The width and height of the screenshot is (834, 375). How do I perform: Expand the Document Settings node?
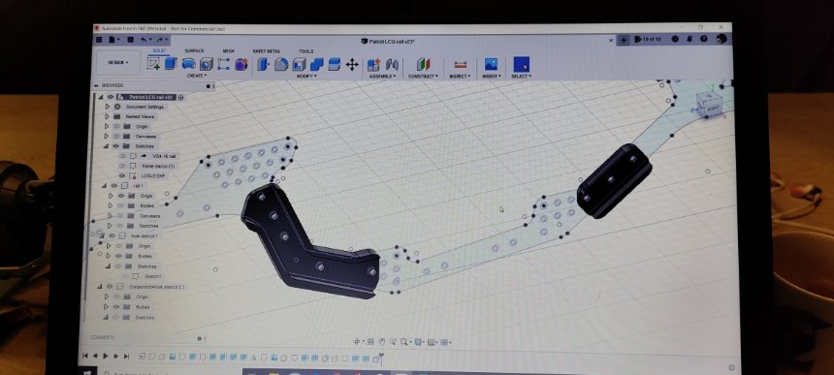107,107
